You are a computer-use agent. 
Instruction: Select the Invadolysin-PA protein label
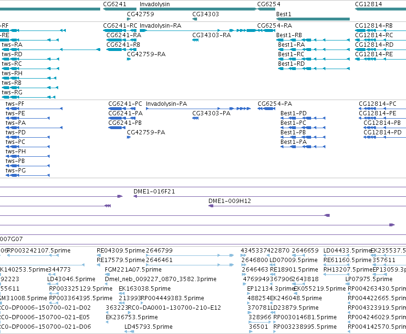tap(167, 104)
